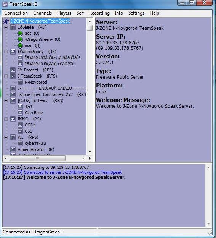This screenshot has width=216, height=238.
Task: Collapse the WL channel
Action: [x=6, y=138]
